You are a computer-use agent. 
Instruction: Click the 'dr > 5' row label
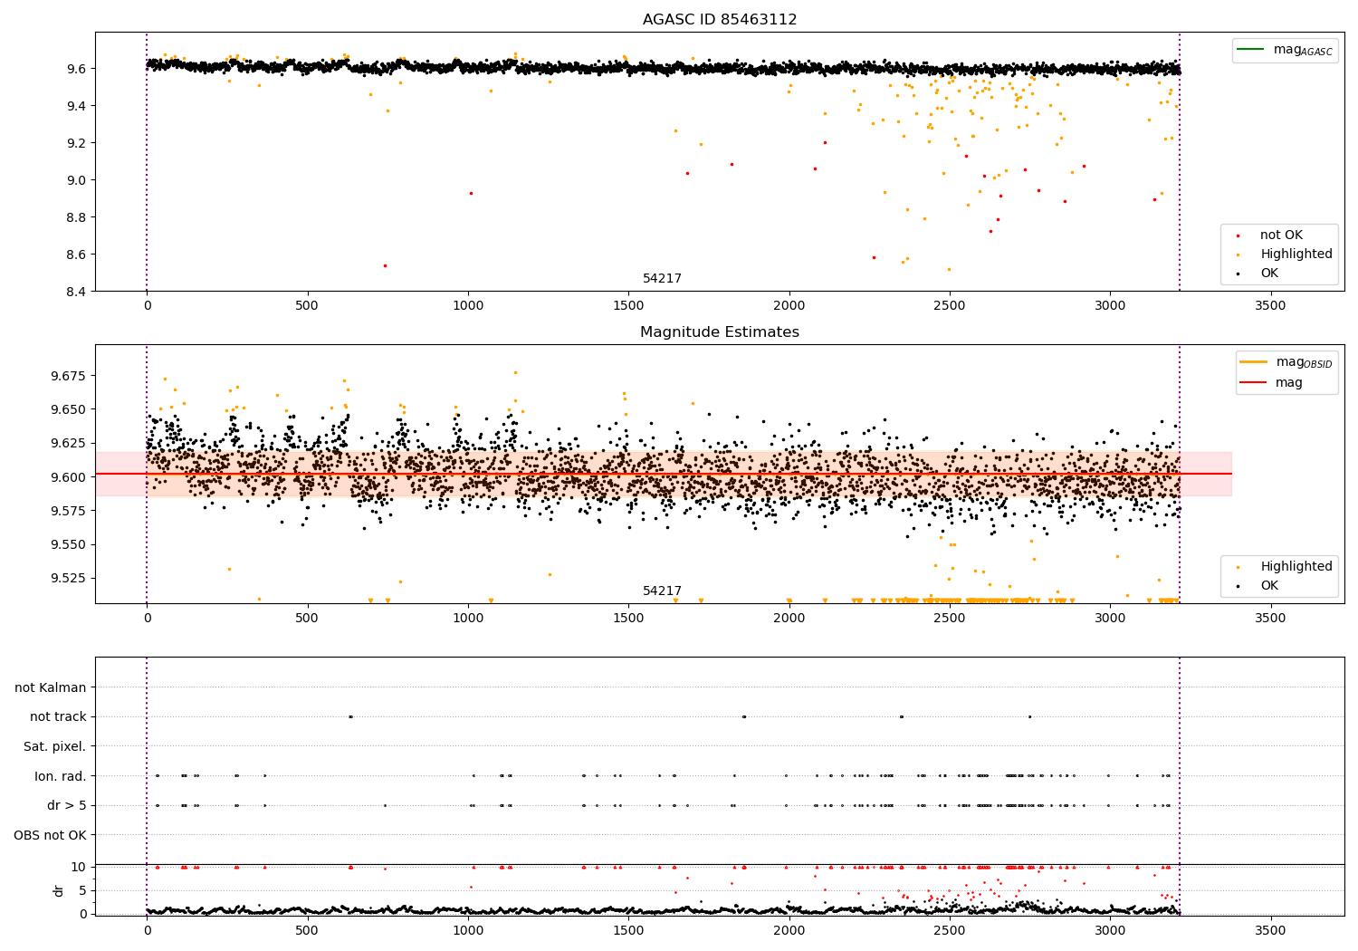coord(67,805)
